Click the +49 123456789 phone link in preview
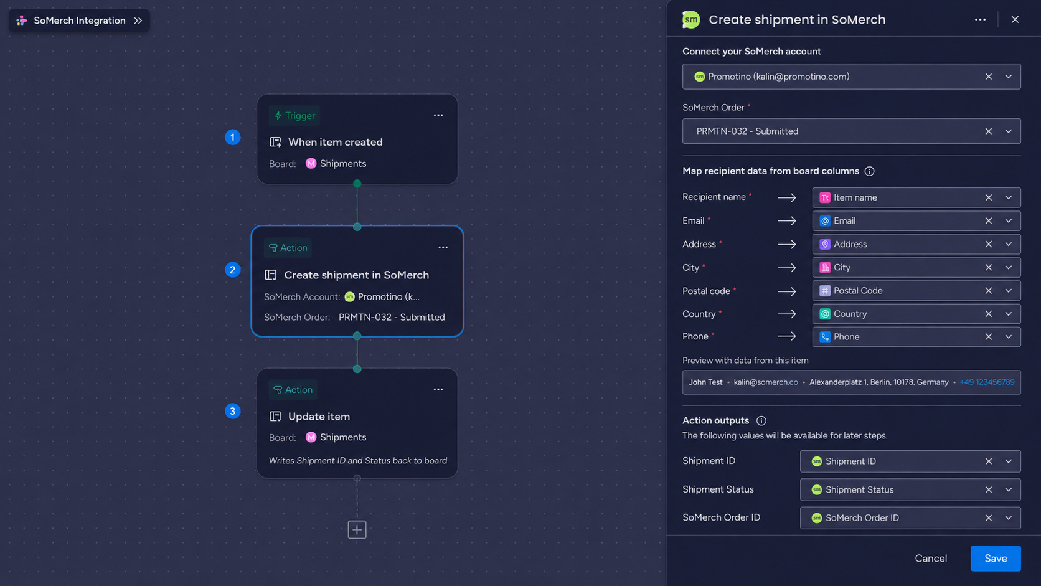 (x=987, y=382)
